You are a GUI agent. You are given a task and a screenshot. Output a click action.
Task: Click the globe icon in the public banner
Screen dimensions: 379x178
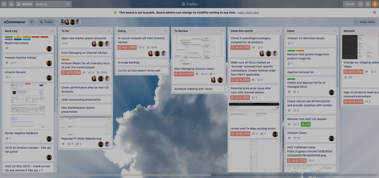coord(116,13)
